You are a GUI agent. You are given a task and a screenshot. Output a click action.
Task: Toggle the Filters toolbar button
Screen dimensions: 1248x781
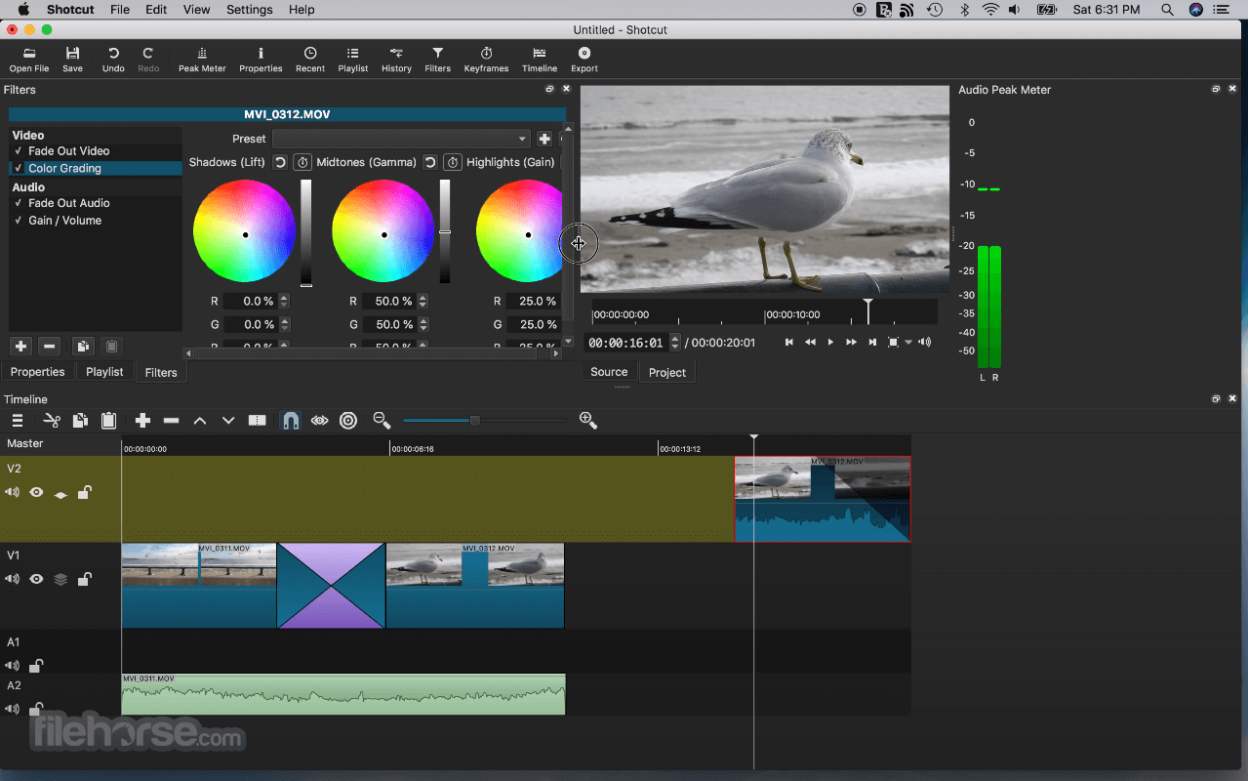click(438, 60)
